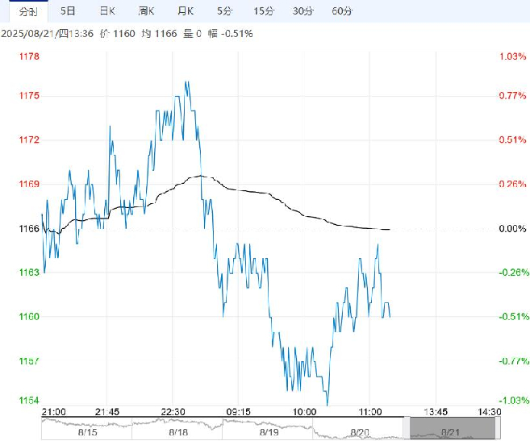This screenshot has width=530, height=441.
Task: Select the 8/20 segment in the navigator
Action: 360,432
